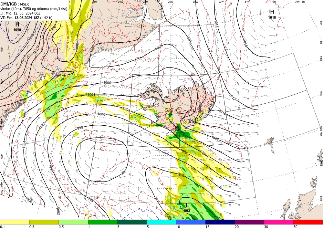Screen dimensions: 323x229
Task: Click the navy 15 mm legend swatch
Action: click(220, 222)
